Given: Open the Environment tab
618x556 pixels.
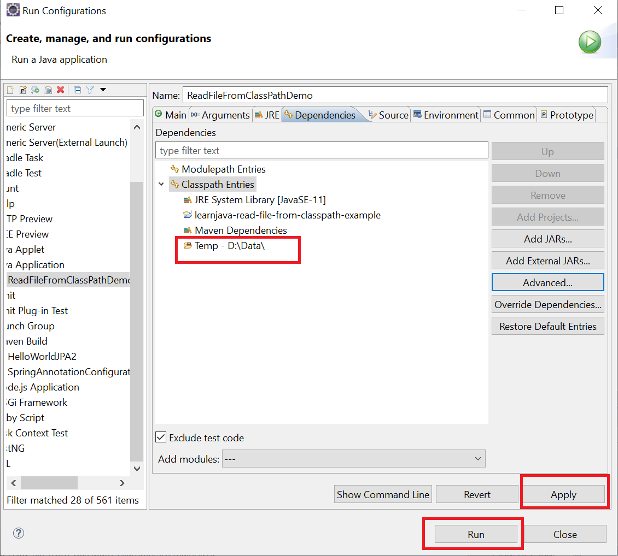Looking at the screenshot, I should tap(446, 115).
